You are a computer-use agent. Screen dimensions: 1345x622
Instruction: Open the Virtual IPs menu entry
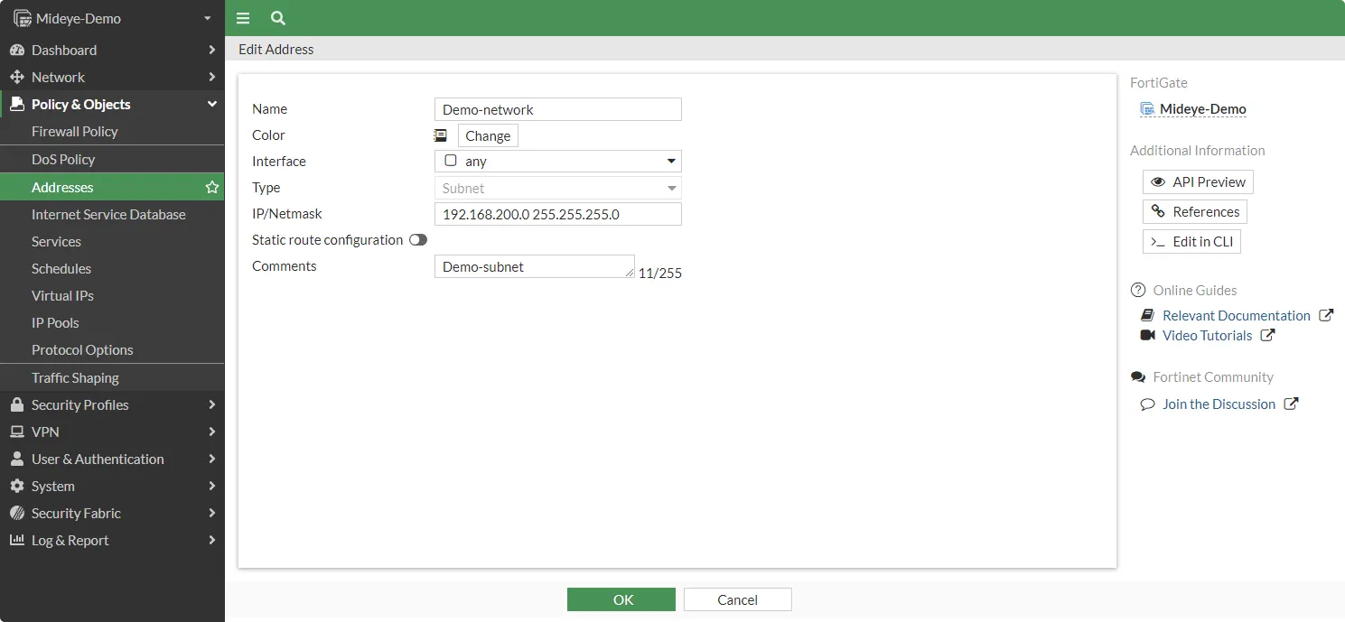[x=62, y=295]
